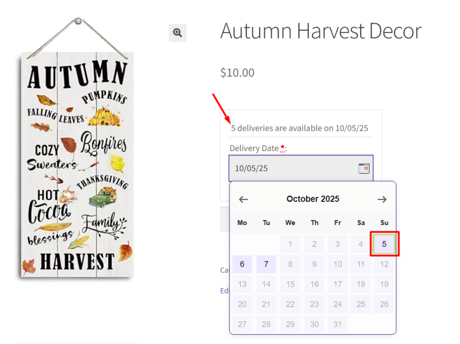Pick October 6 as delivery date
This screenshot has width=460, height=344.
(x=242, y=264)
